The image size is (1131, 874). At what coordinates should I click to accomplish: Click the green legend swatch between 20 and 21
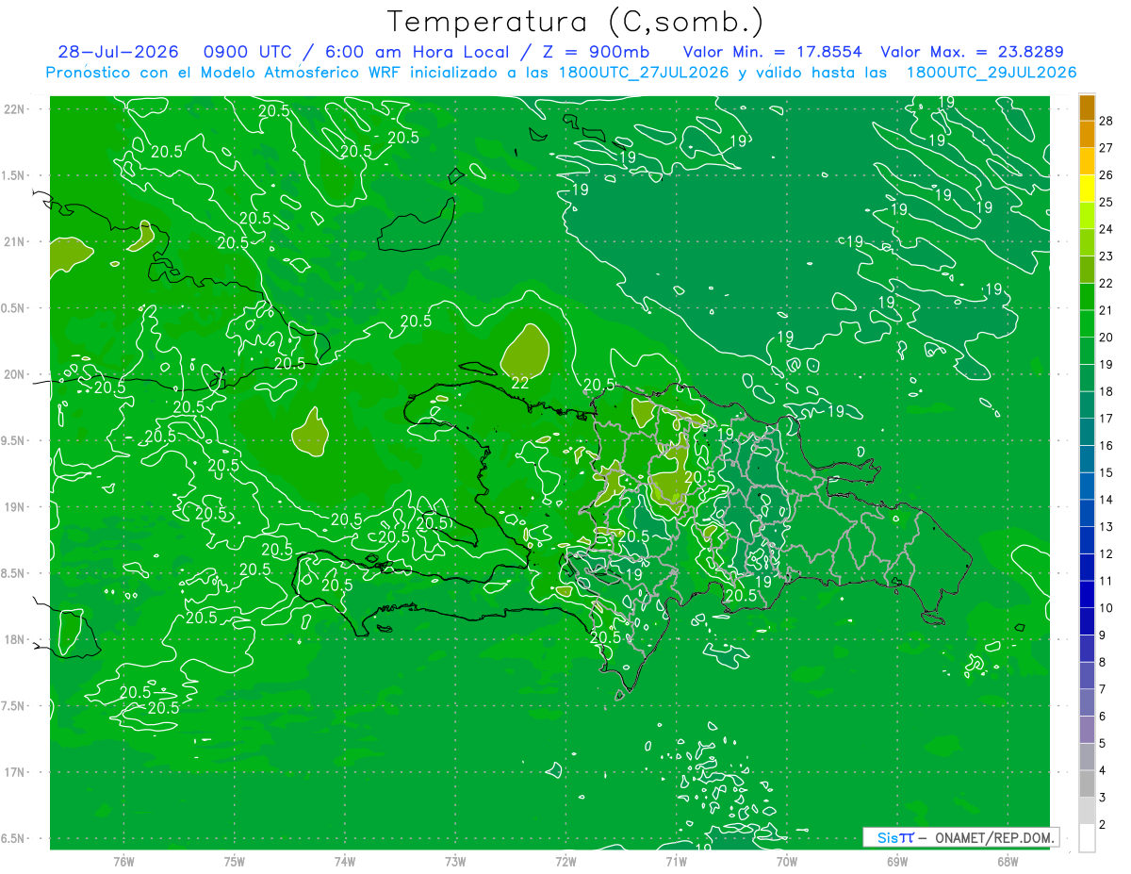point(1087,323)
